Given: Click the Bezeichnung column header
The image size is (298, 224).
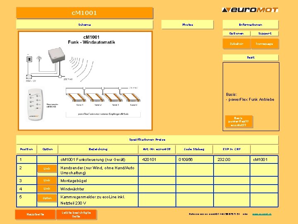Looking at the screenshot, I should [98, 149].
